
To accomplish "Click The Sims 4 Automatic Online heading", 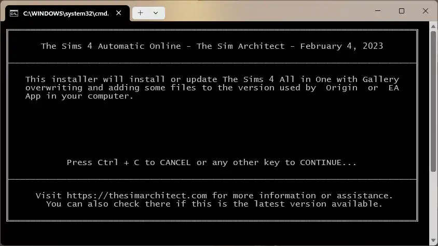I will click(111, 46).
